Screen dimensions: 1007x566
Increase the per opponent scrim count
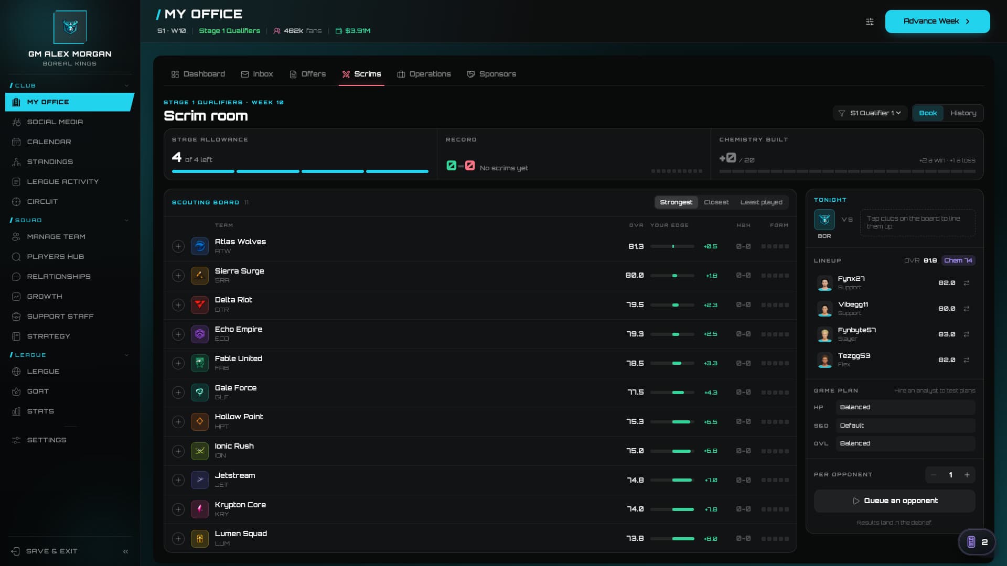pos(967,475)
